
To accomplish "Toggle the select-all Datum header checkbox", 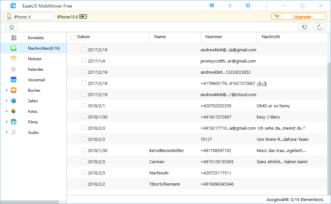I will coord(73,38).
